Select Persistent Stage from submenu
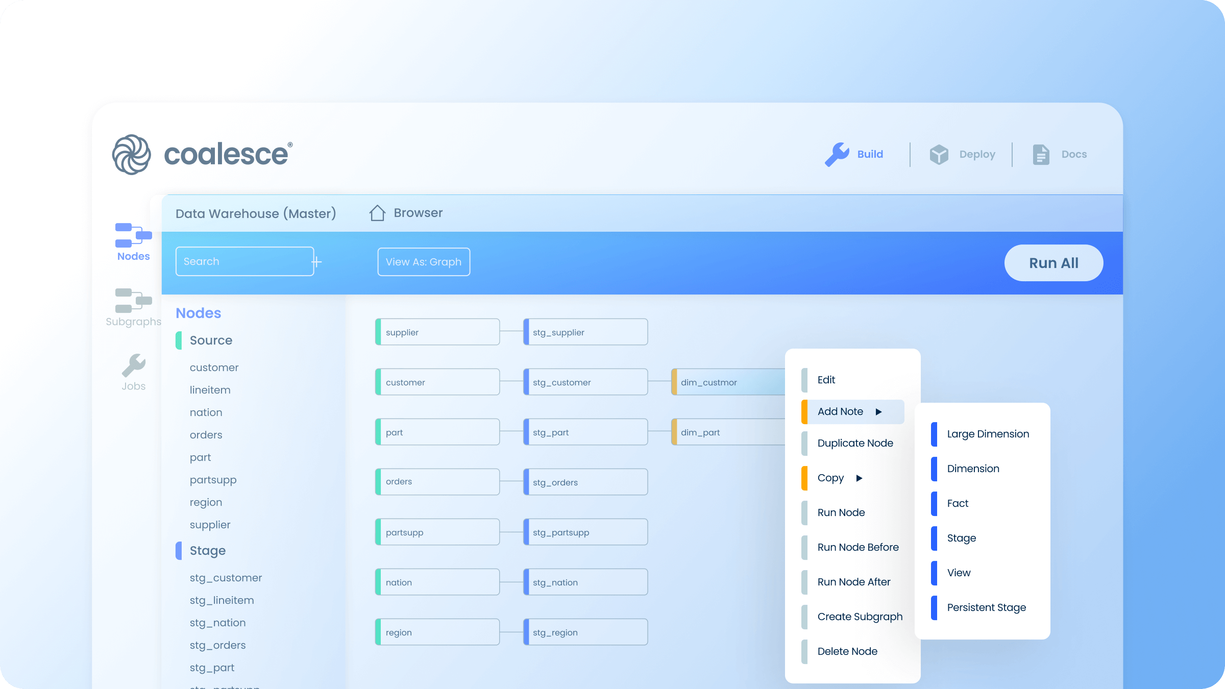 [x=986, y=607]
